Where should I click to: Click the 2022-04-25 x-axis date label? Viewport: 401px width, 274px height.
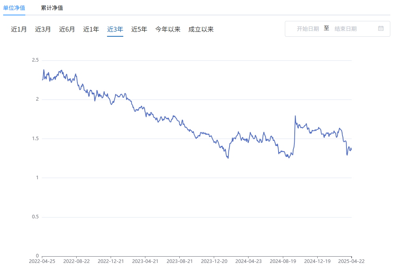coord(42,261)
